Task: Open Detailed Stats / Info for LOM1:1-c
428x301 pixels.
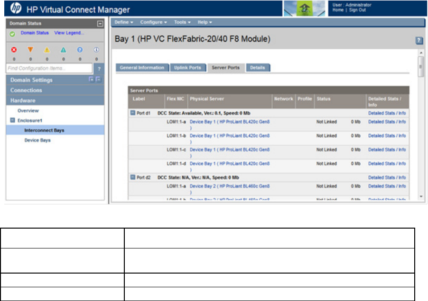Action: [387, 150]
